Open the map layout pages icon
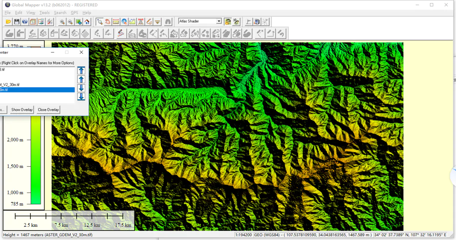This screenshot has height=240, width=456. 33,22
